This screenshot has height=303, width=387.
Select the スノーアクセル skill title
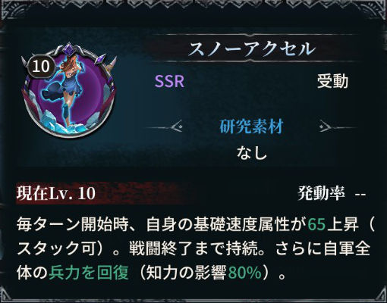click(252, 48)
